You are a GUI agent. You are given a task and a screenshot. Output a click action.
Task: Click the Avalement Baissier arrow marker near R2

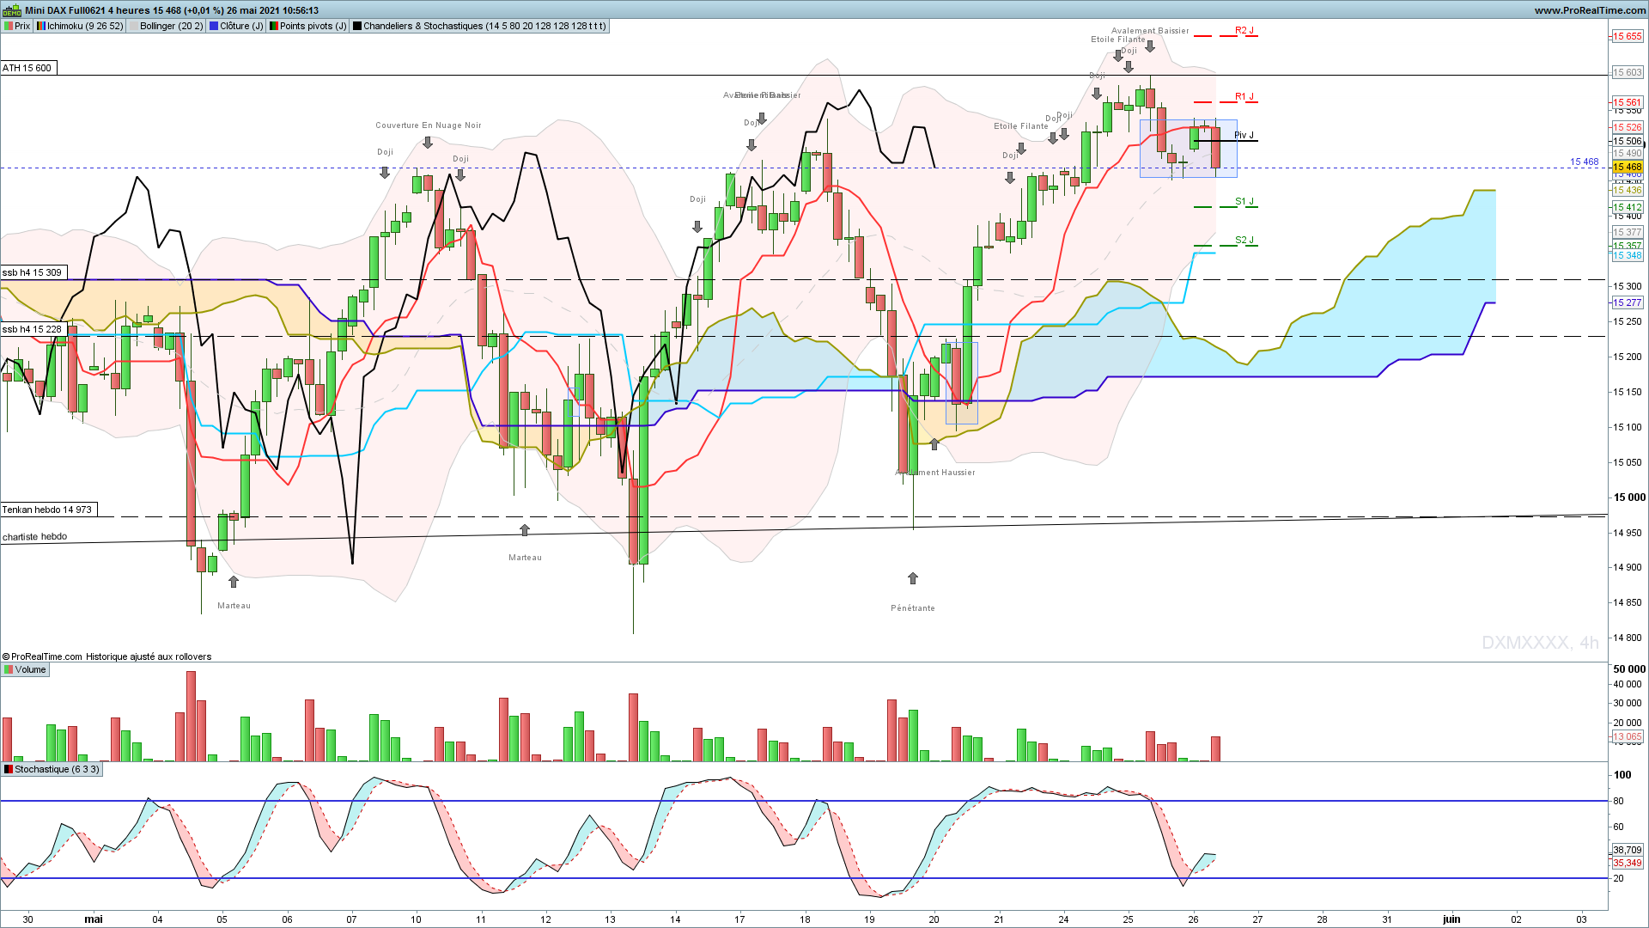(1150, 46)
